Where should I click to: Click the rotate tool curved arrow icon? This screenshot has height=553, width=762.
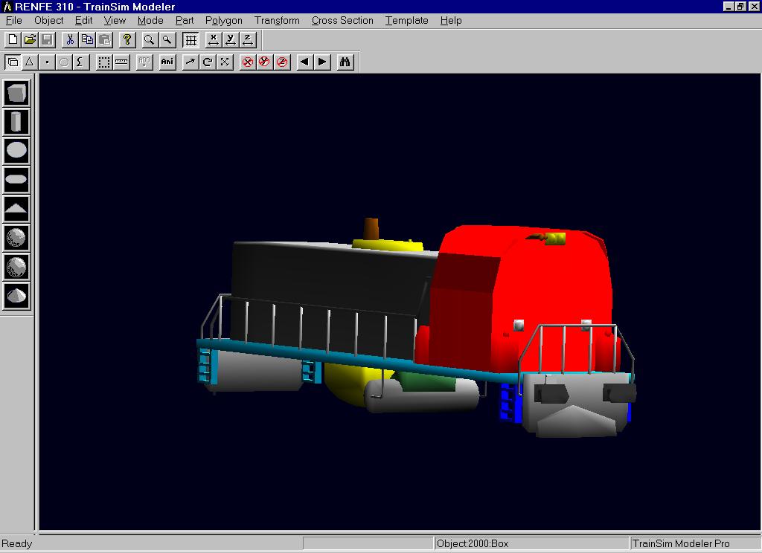(x=208, y=62)
